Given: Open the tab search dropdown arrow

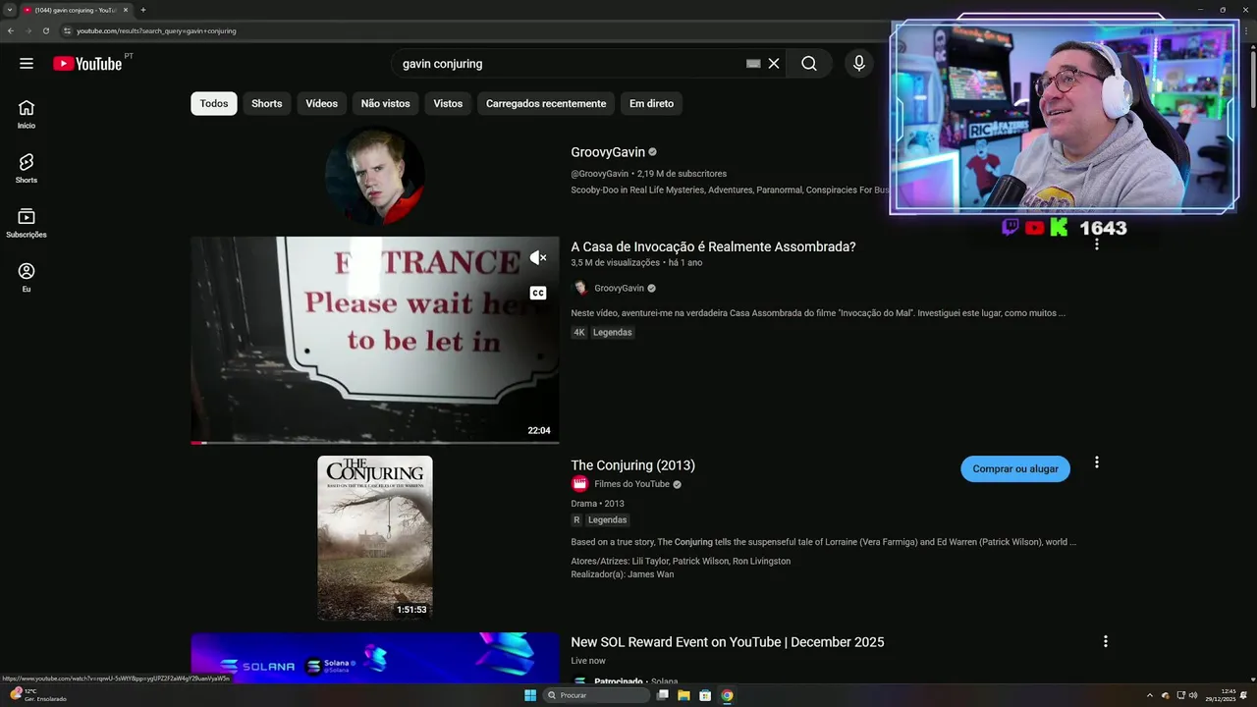Looking at the screenshot, I should (x=10, y=10).
